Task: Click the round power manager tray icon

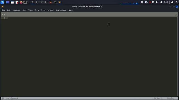Action: point(161,2)
